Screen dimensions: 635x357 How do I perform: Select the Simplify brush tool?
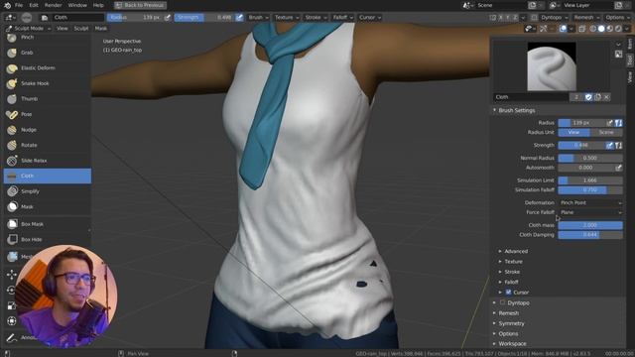coord(48,191)
